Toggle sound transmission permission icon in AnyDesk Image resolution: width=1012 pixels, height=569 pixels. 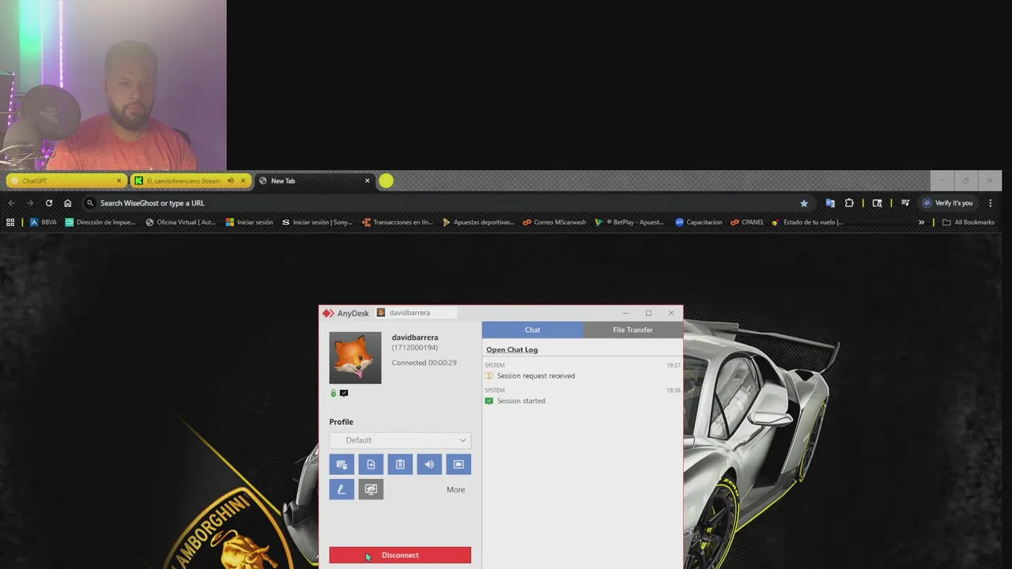click(429, 465)
